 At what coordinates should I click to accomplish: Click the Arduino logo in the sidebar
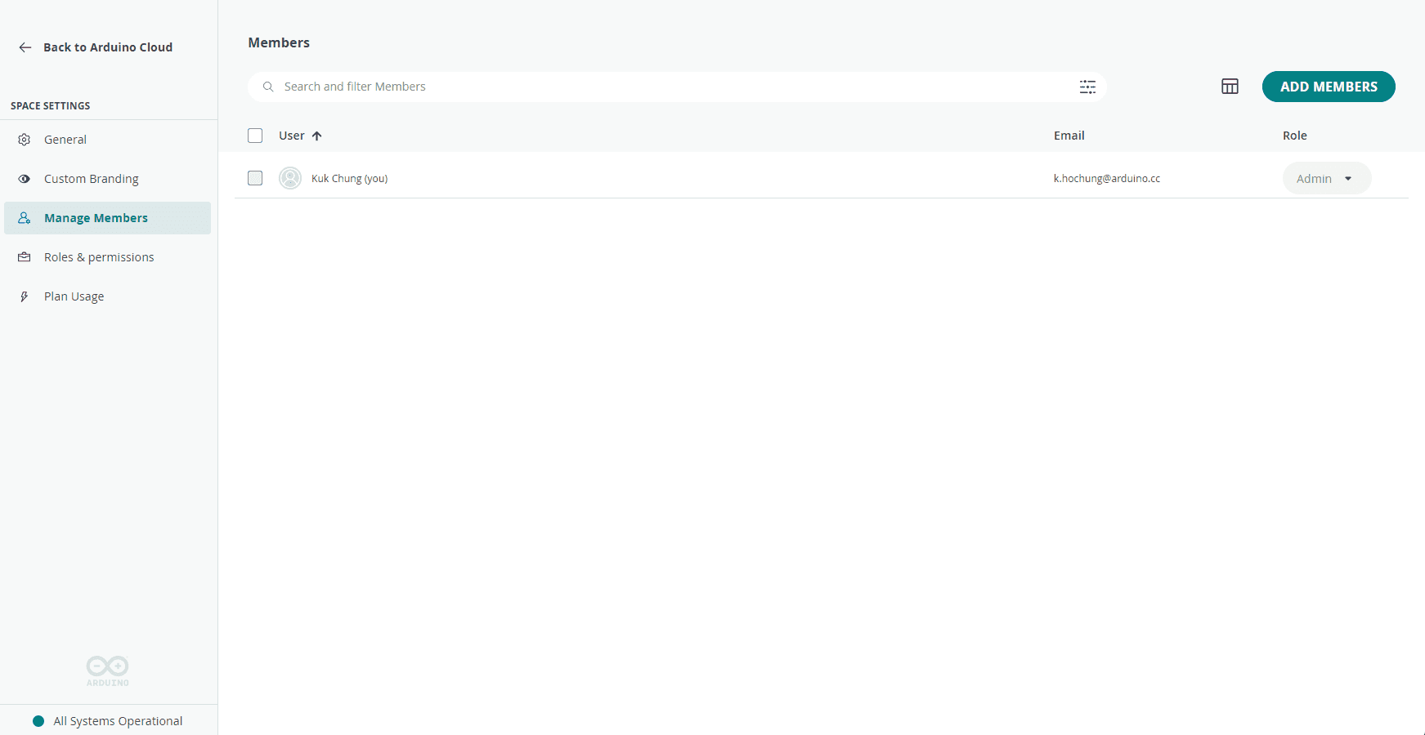click(108, 670)
